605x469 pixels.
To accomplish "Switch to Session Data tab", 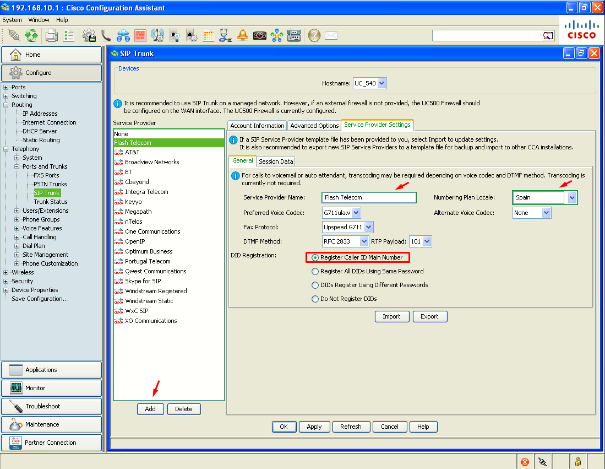I will coord(276,161).
